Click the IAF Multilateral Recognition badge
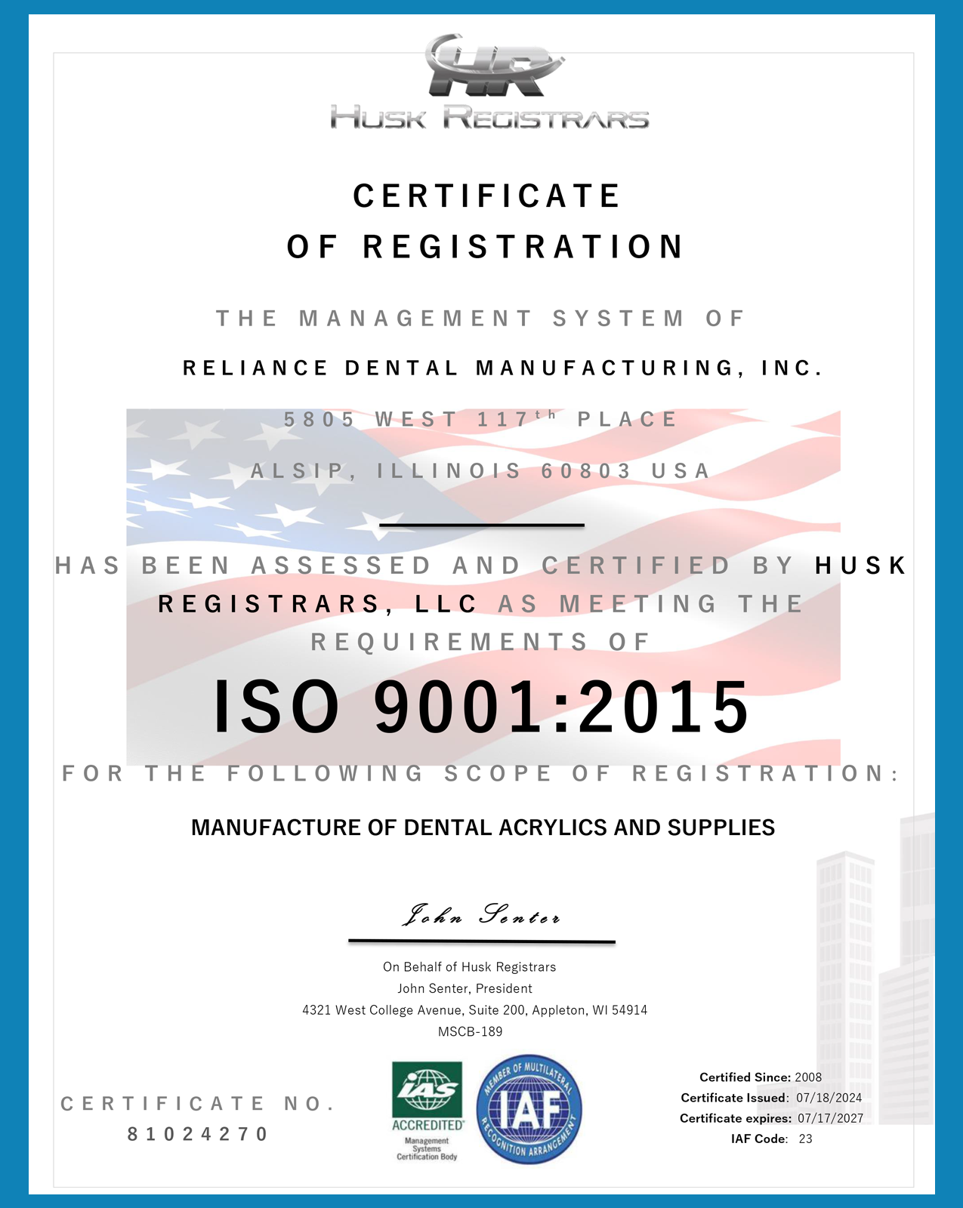The width and height of the screenshot is (963, 1208). pyautogui.click(x=529, y=1109)
